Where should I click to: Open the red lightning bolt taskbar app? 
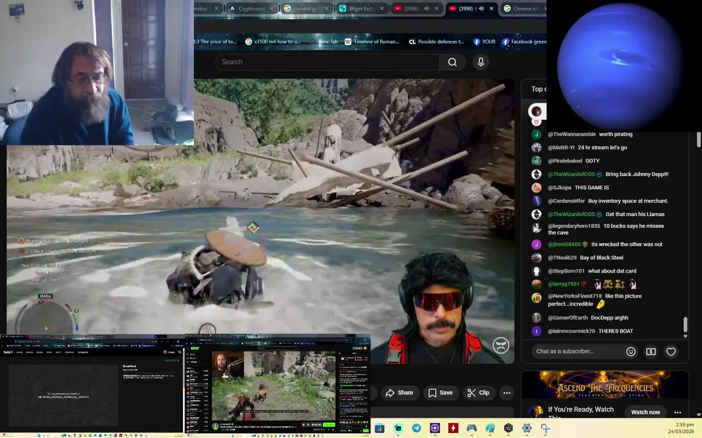[453, 428]
